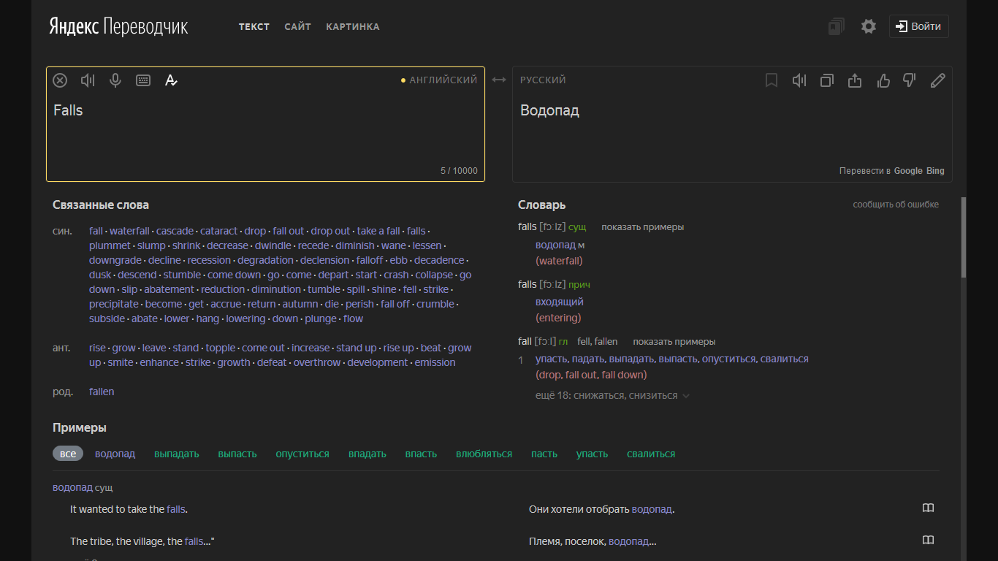The width and height of the screenshot is (998, 561).
Task: Click the synonym downgrade
Action: click(x=115, y=260)
